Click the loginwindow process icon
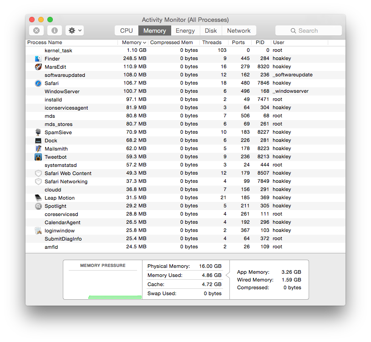This screenshot has height=342, width=371. [38, 231]
